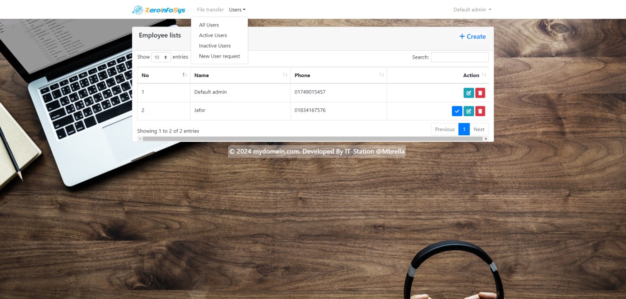
Task: Sort table by the Action column
Action: [471, 75]
